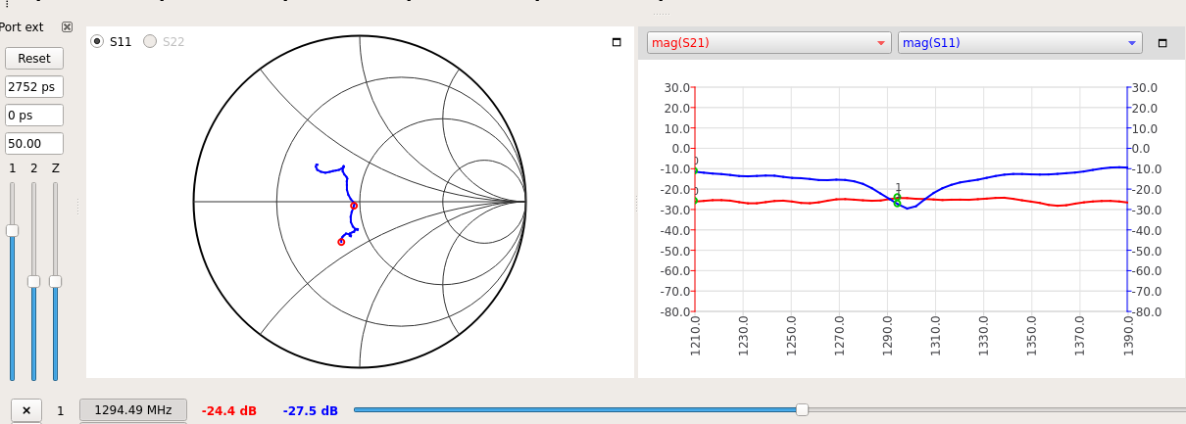Move the marker frequency slider handle
The width and height of the screenshot is (1186, 424).
click(x=802, y=410)
